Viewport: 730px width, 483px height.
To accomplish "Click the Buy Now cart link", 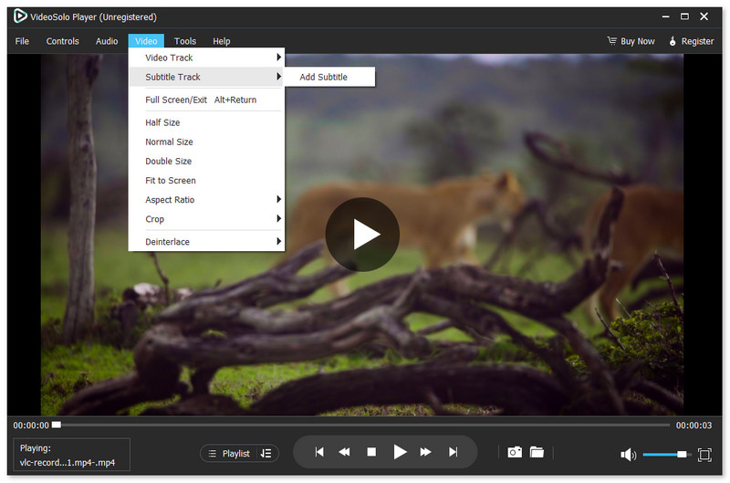I will [631, 41].
